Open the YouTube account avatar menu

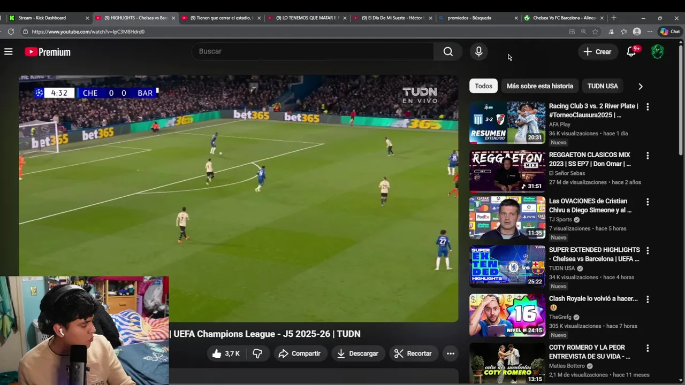coord(657,51)
